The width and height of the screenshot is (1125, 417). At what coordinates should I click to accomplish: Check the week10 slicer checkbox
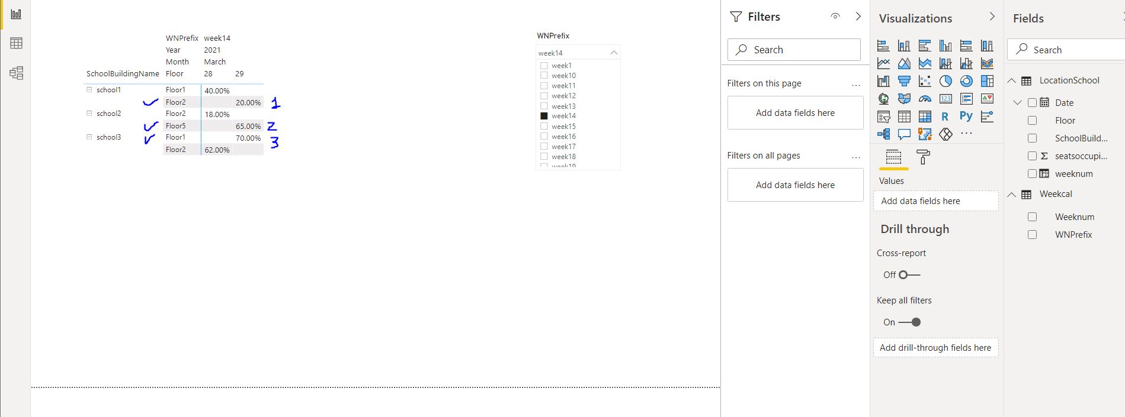point(544,76)
